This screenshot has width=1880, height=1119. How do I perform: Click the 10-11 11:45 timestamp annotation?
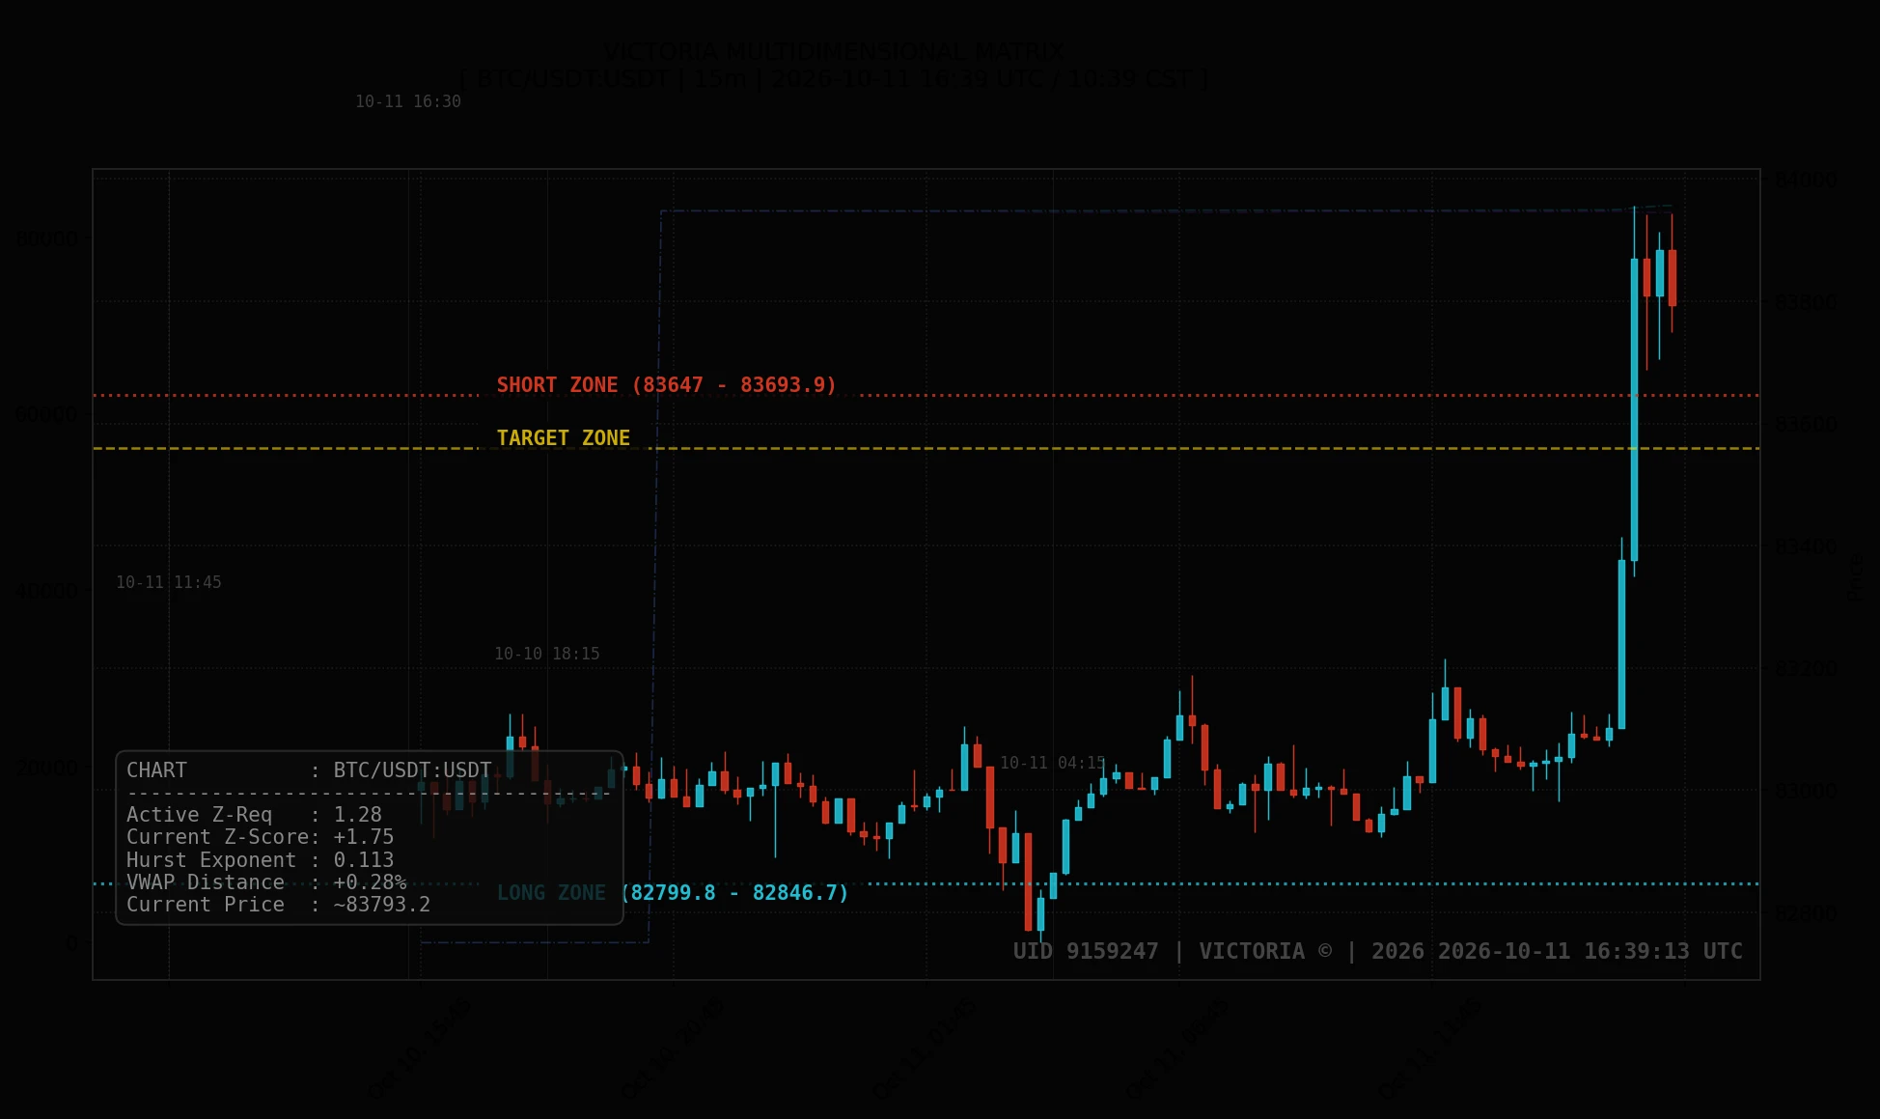pyautogui.click(x=169, y=582)
